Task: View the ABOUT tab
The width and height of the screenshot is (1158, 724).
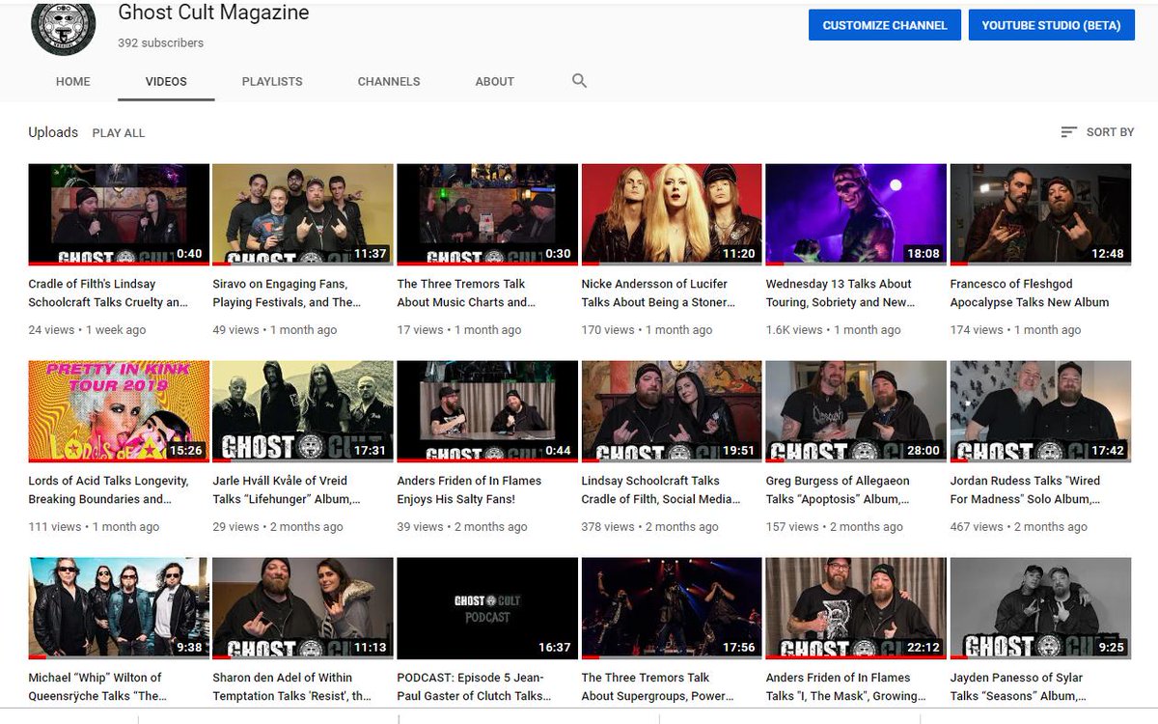Action: pyautogui.click(x=494, y=81)
